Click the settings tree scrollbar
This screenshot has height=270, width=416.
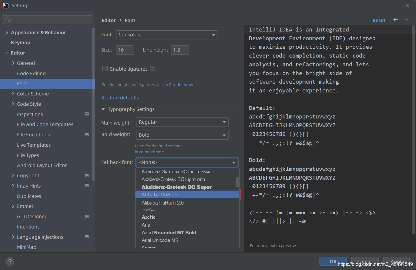click(93, 105)
